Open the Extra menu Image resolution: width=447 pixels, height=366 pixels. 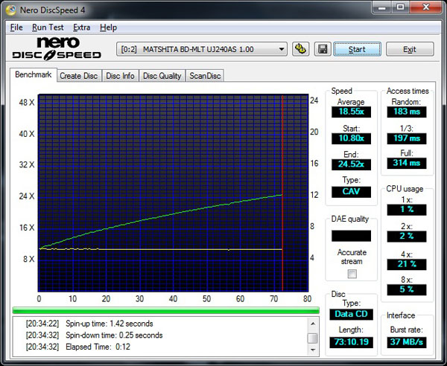[81, 28]
